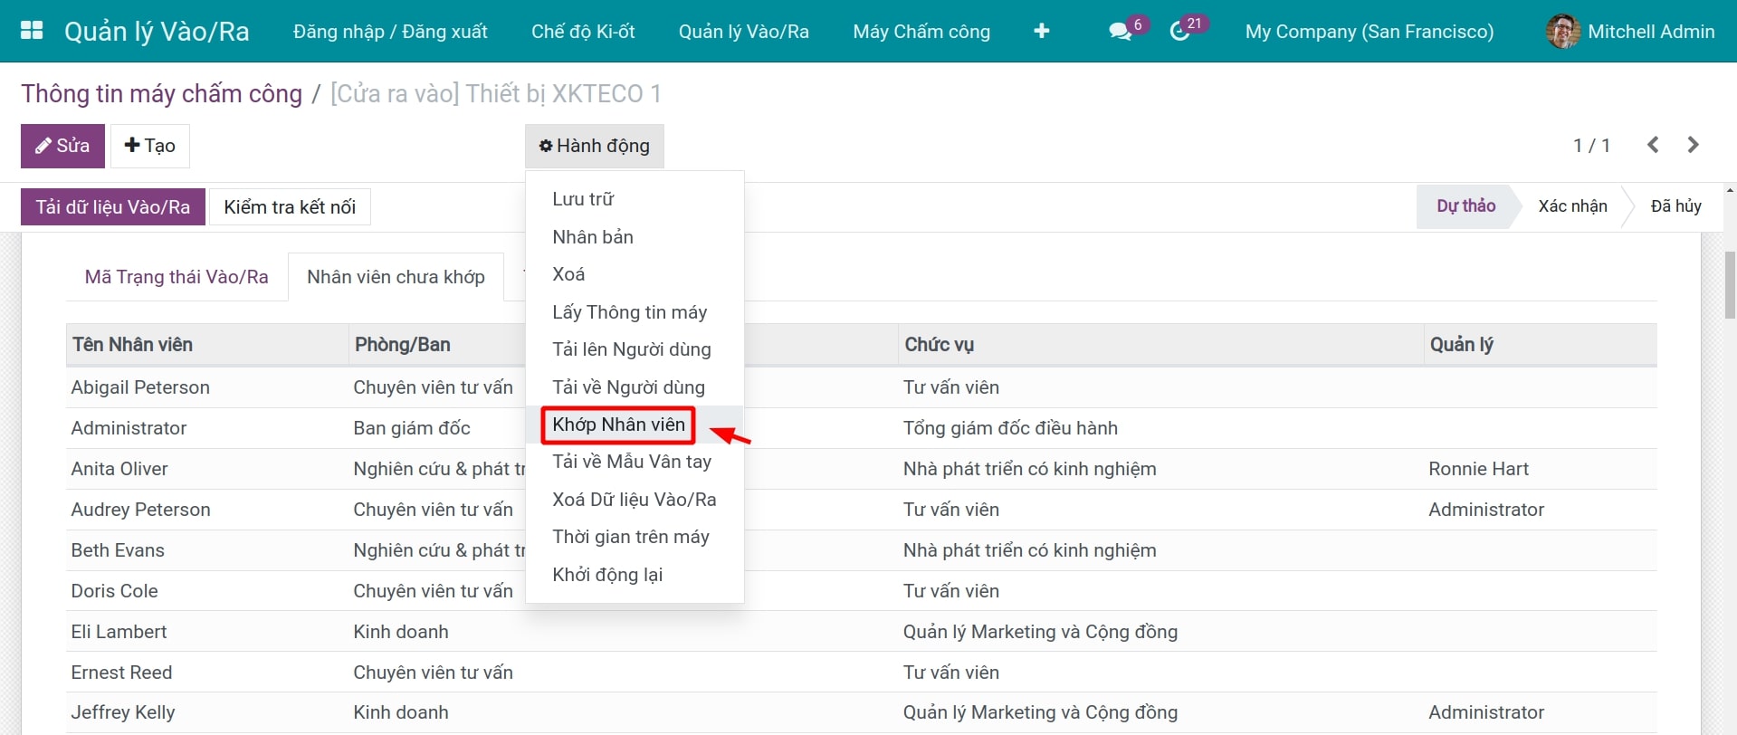
Task: Open the Beth Evans row
Action: [x=861, y=550]
